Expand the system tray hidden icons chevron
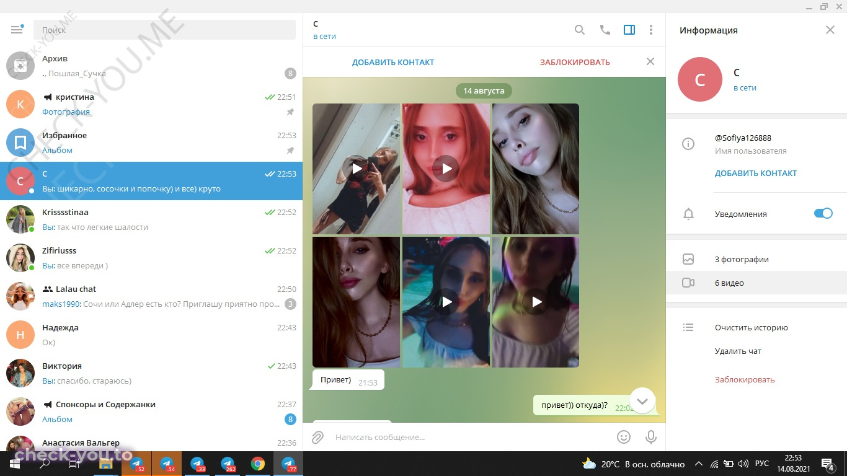 [x=699, y=464]
